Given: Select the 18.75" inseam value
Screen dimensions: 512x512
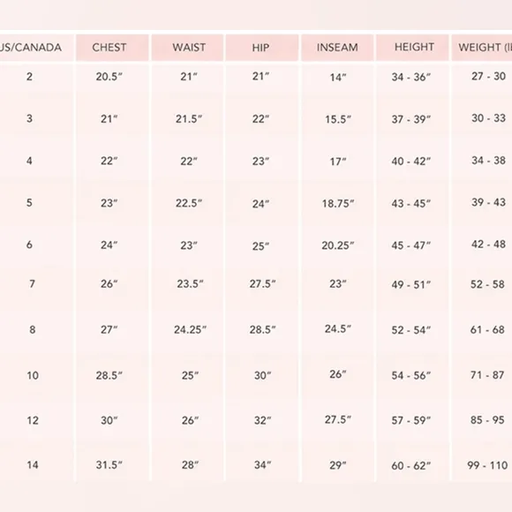Looking at the screenshot, I should [338, 204].
